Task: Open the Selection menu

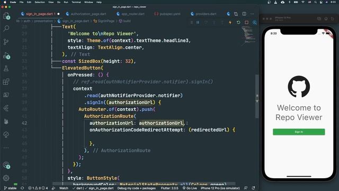Action: pyautogui.click(x=40, y=2)
